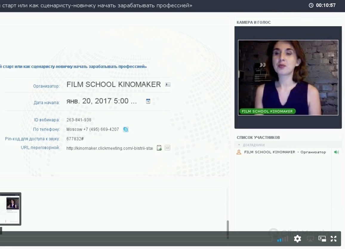Click the clock icon beside the timer
Screen dimensions: 345x249
tap(311, 5)
